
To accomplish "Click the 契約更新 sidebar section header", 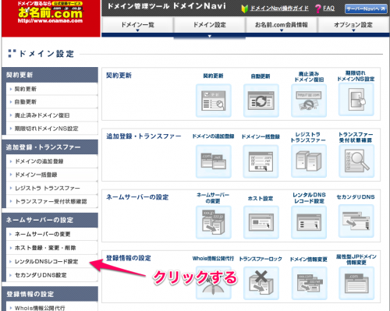I will (x=50, y=75).
